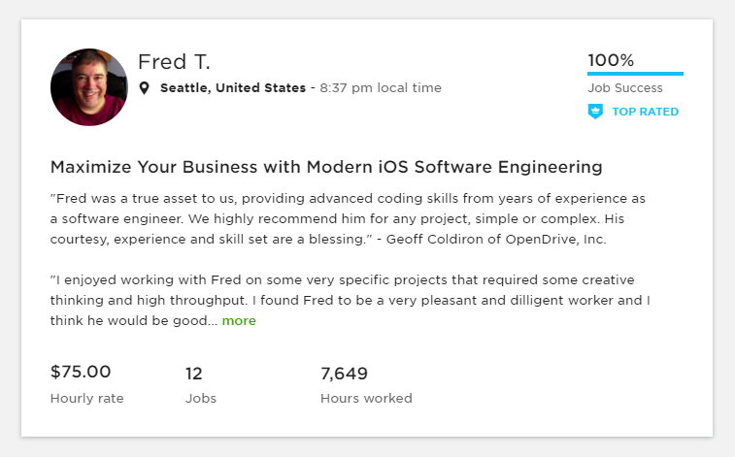Click the $75.00 hourly rate value
Screen dimensions: 735x457
(81, 372)
